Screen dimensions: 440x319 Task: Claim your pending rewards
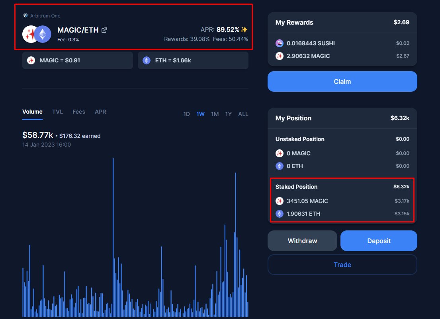[342, 81]
